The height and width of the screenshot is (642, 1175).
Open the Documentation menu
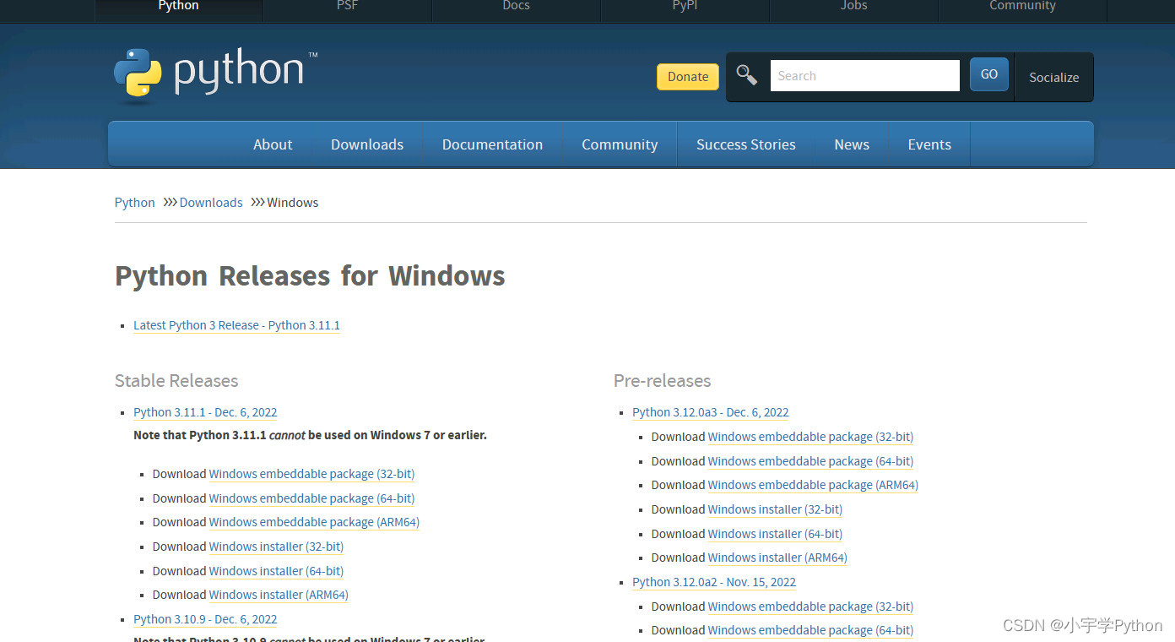[x=492, y=144]
